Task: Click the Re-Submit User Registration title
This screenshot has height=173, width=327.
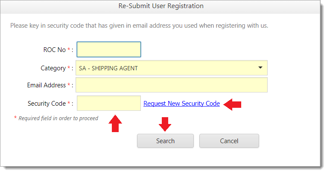Action: coord(161,6)
